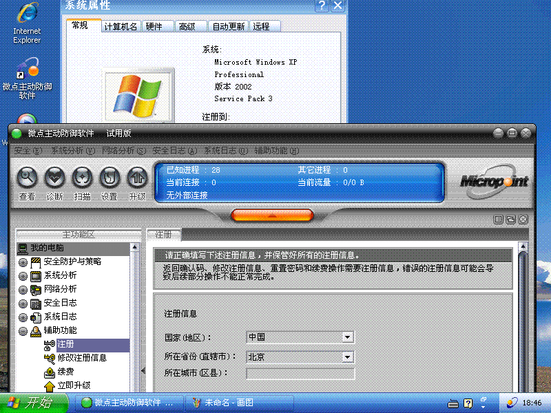Select the 辅助功能 tree node
The width and height of the screenshot is (551, 413).
click(60, 330)
